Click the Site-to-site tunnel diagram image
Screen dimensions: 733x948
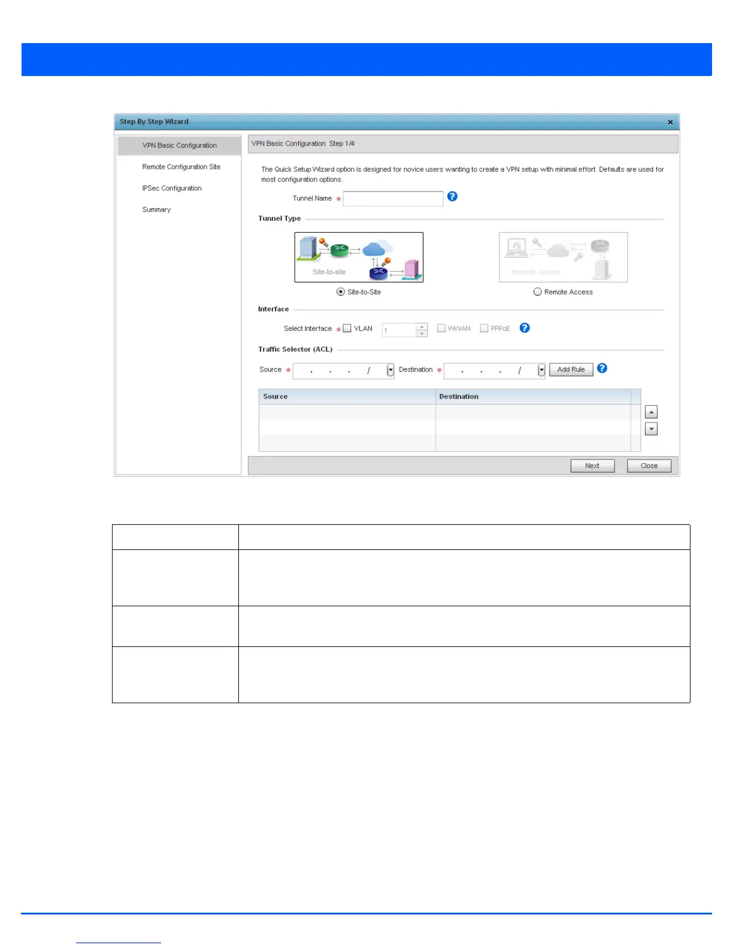coord(359,257)
